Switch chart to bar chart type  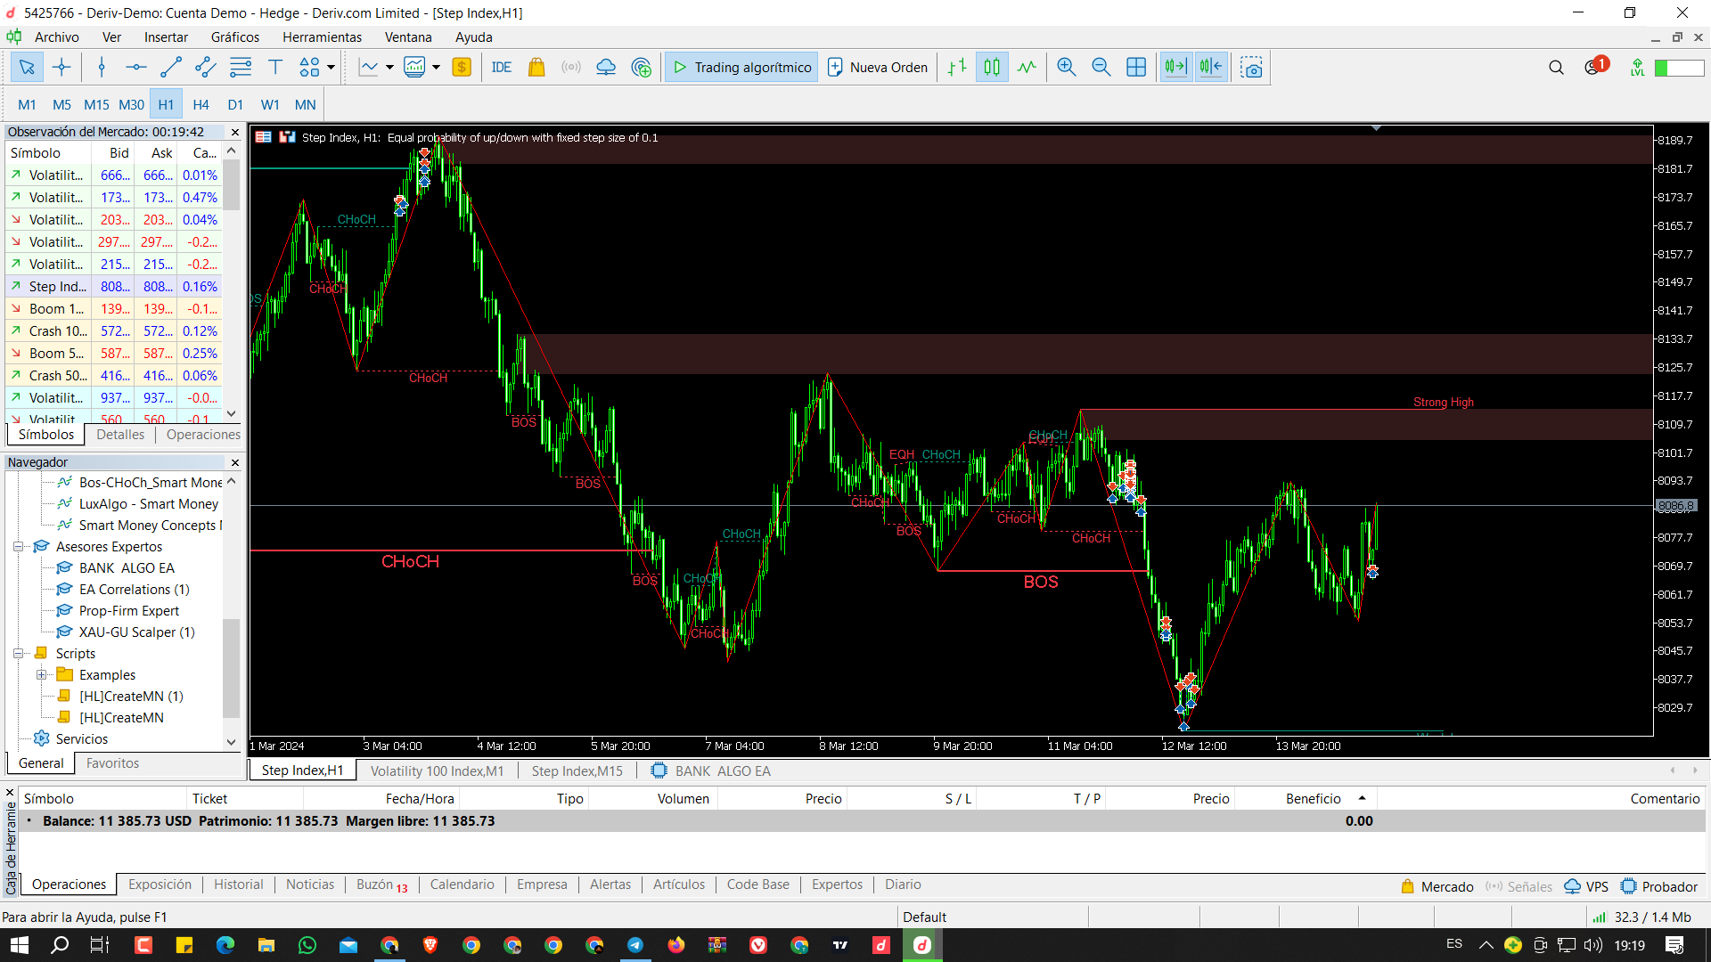pyautogui.click(x=957, y=68)
